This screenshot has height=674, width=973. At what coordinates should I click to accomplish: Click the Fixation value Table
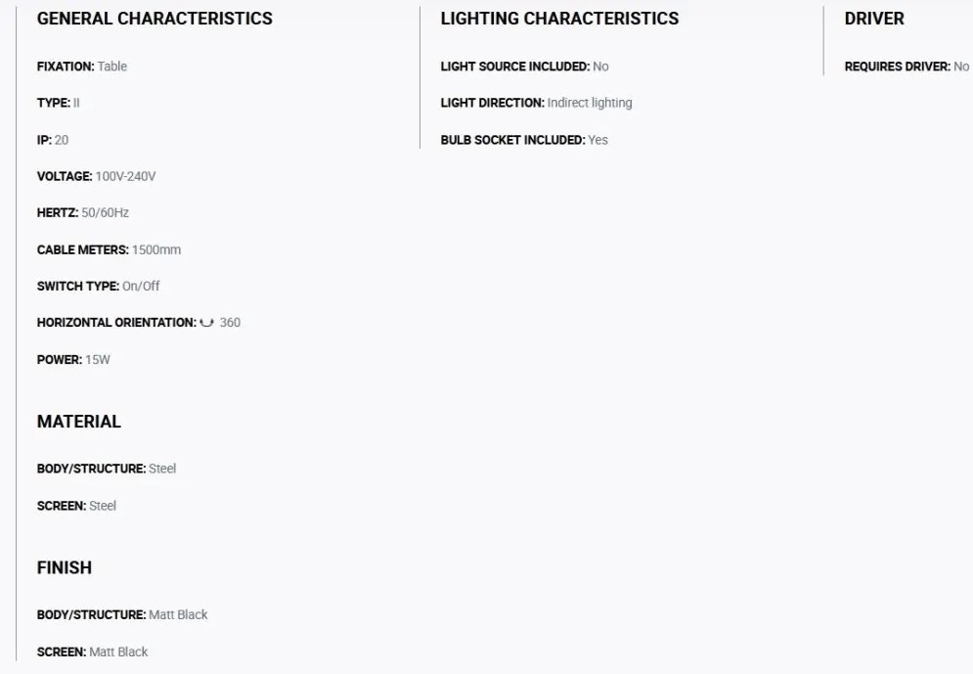click(x=112, y=67)
